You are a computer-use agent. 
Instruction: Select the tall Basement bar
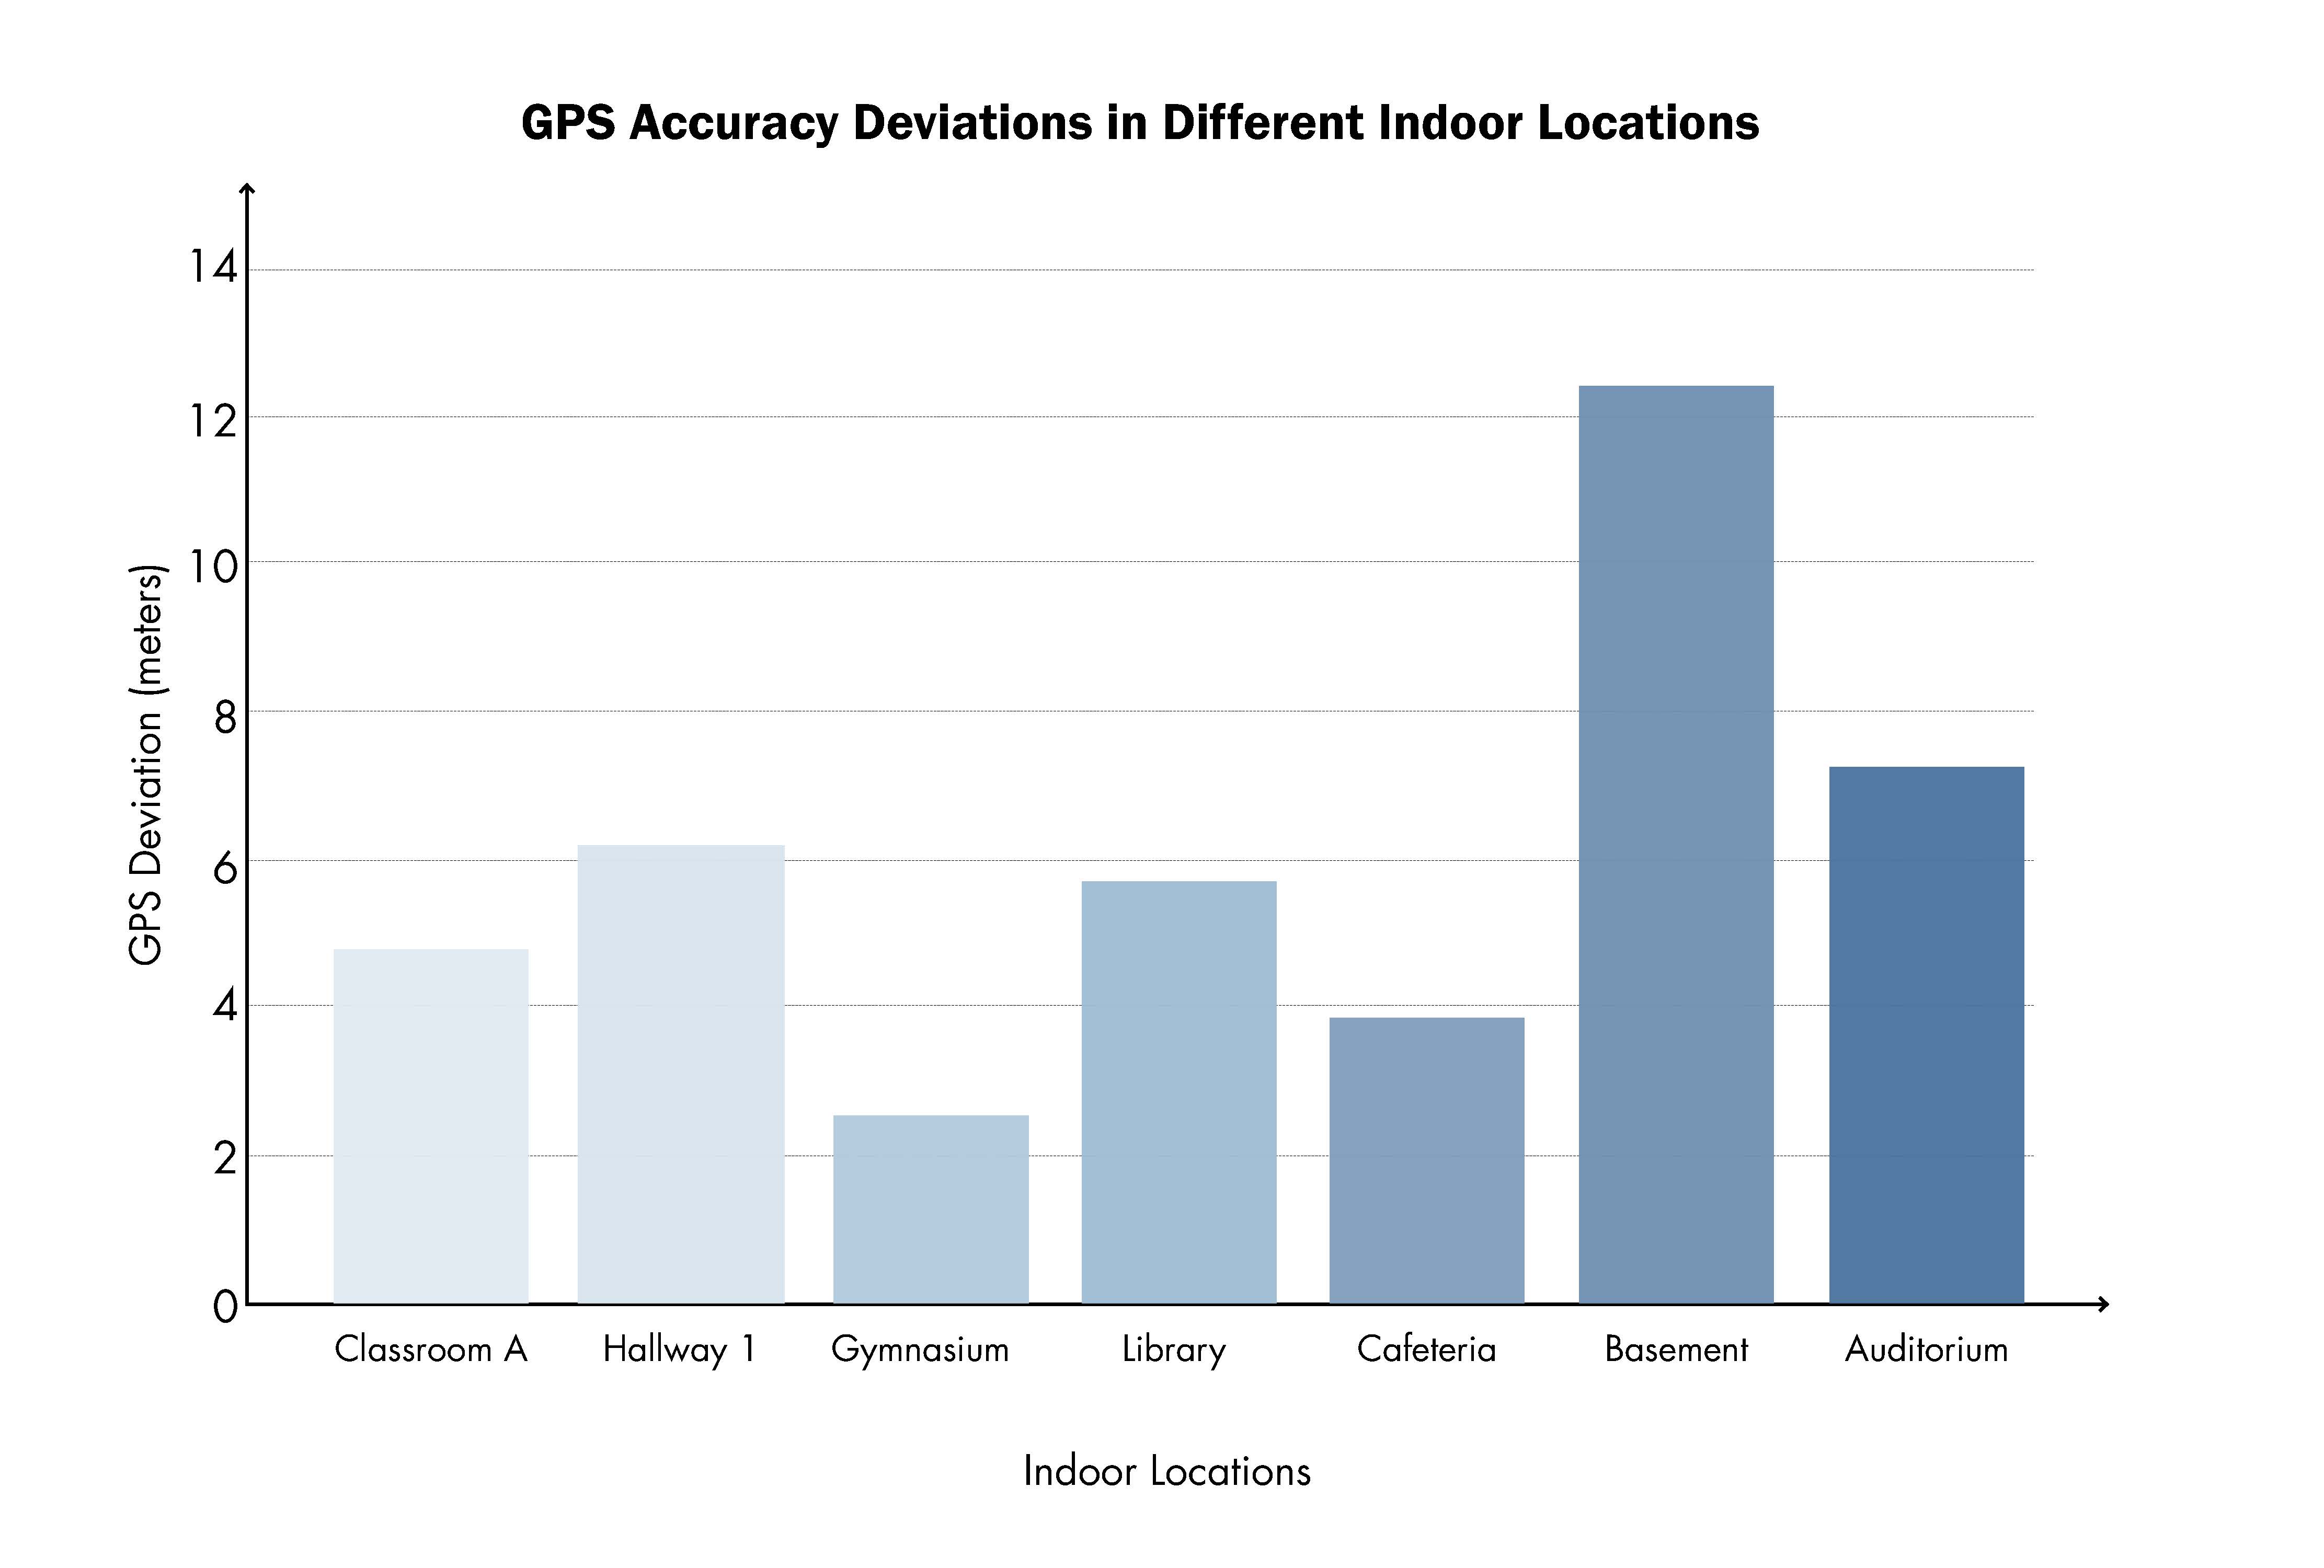[x=1676, y=845]
